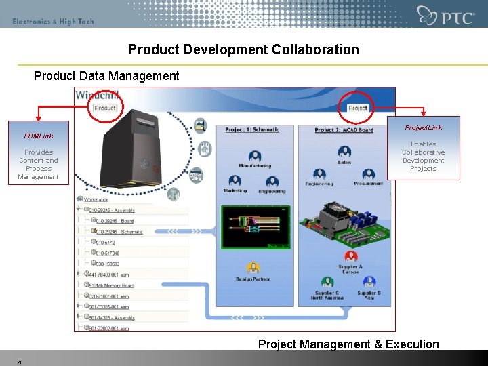Select the 901-22002-001.asm tree row

(132, 327)
